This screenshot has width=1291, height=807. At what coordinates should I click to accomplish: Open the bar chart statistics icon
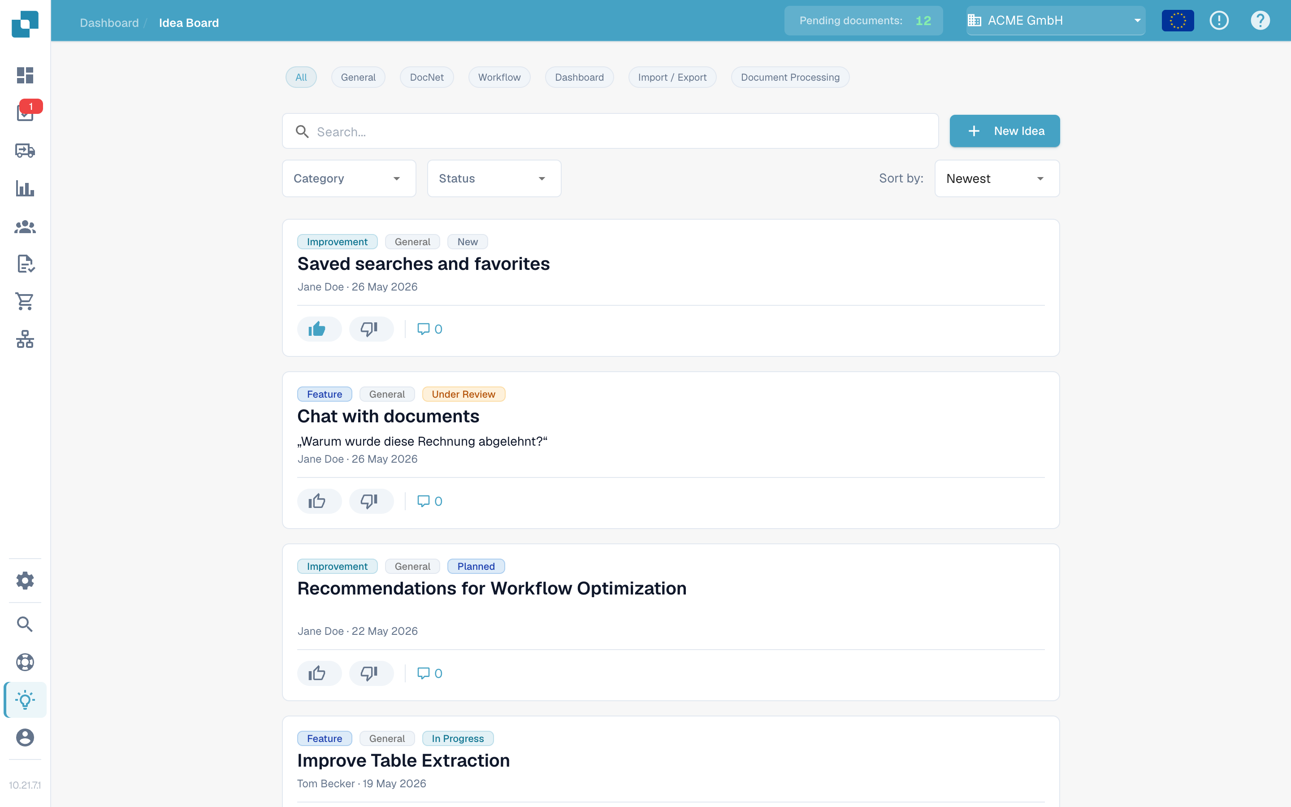pos(25,188)
